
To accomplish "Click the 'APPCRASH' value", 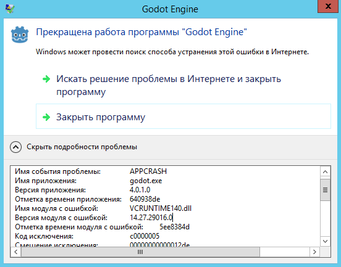I will (148, 171).
